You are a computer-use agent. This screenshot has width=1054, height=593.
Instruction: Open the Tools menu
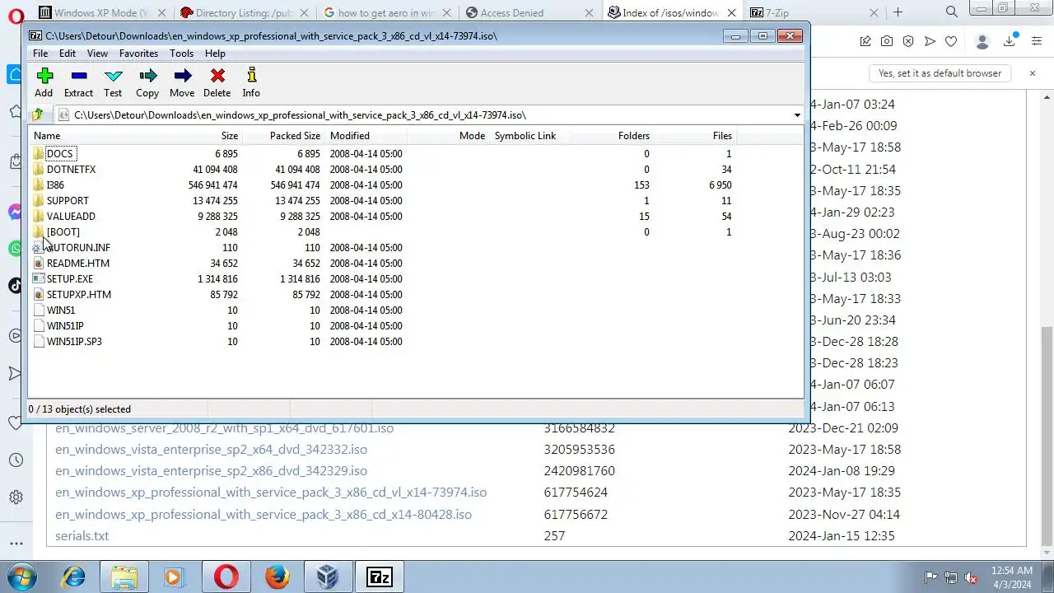click(181, 54)
